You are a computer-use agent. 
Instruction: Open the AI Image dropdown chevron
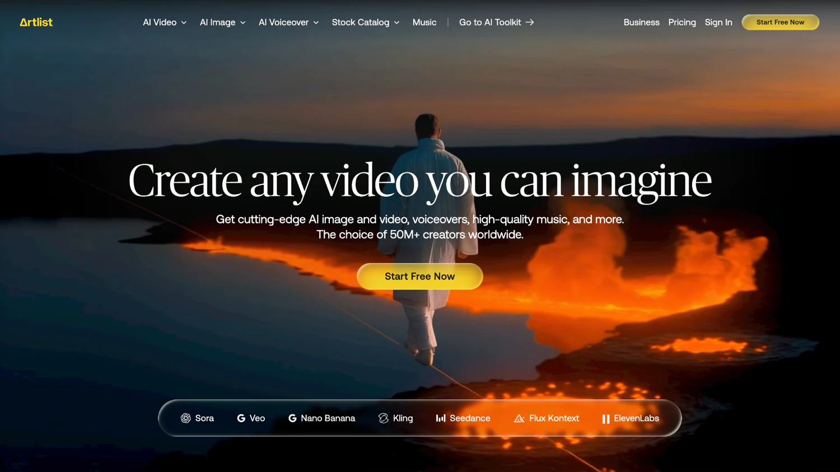(243, 23)
